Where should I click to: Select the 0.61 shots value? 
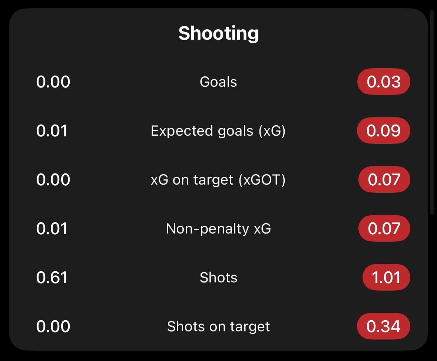(52, 277)
